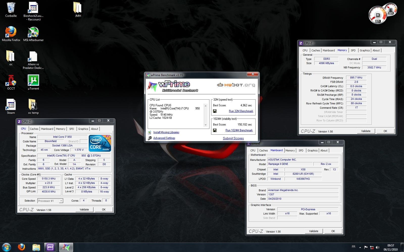The image size is (404, 252).
Task: Click the Rampage II GENE model field
Action: click(290, 164)
